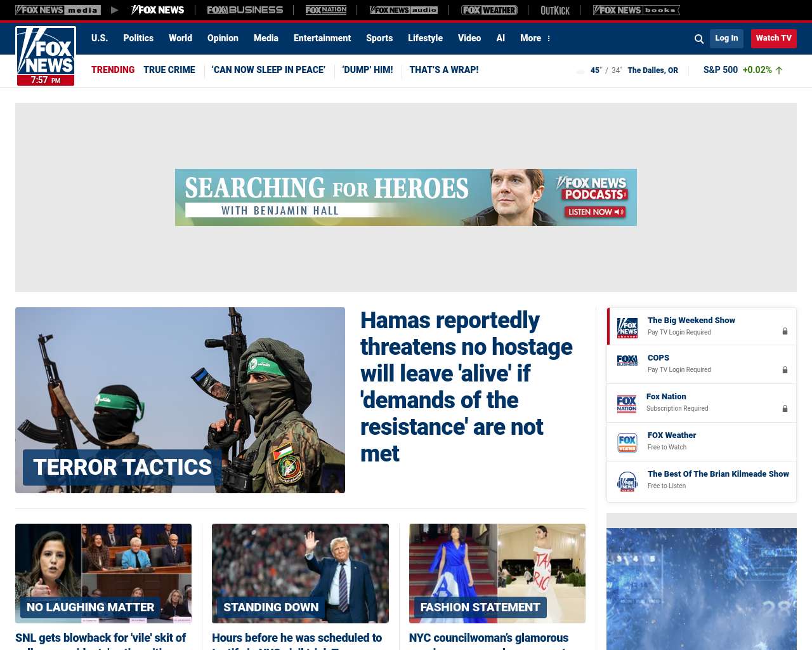Click the blue digital sidebar advertisement
This screenshot has height=650, width=812.
(702, 589)
